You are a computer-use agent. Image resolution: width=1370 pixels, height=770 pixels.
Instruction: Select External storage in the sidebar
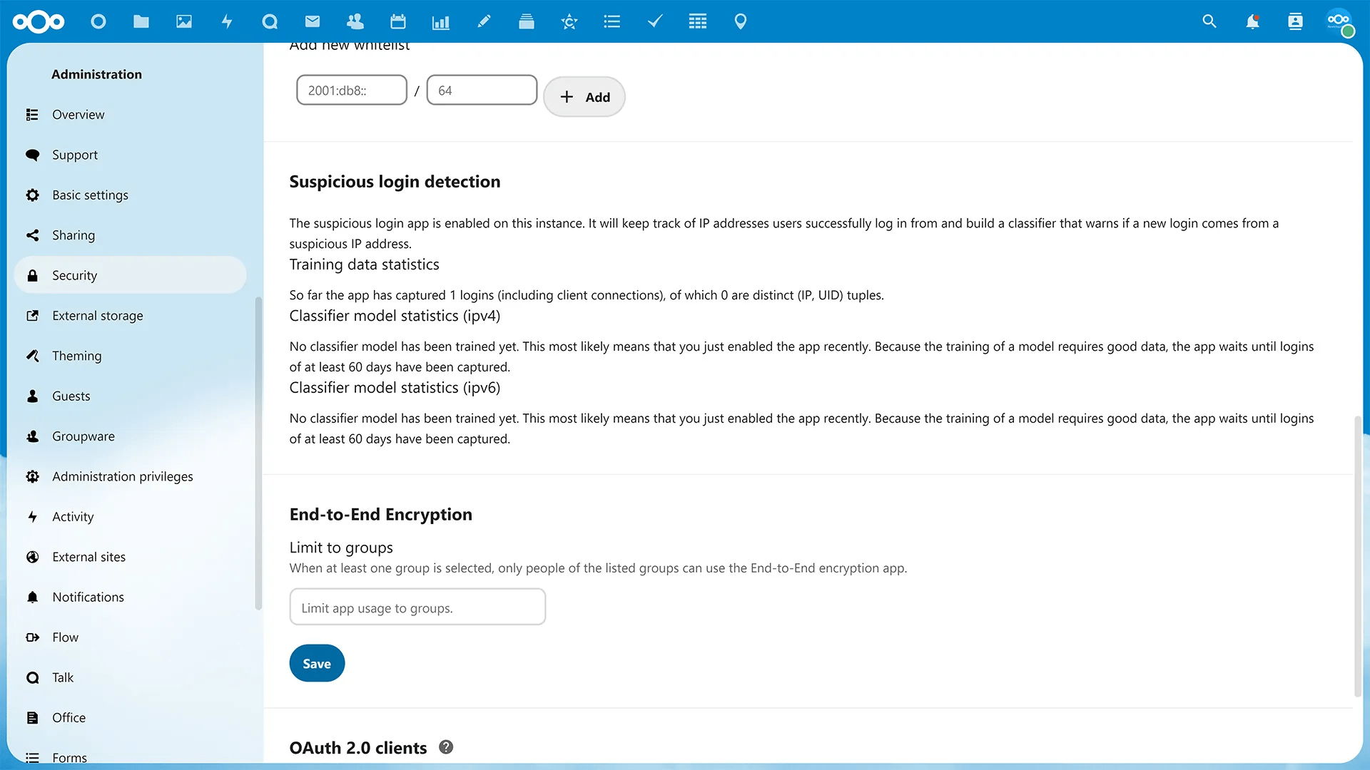coord(98,316)
